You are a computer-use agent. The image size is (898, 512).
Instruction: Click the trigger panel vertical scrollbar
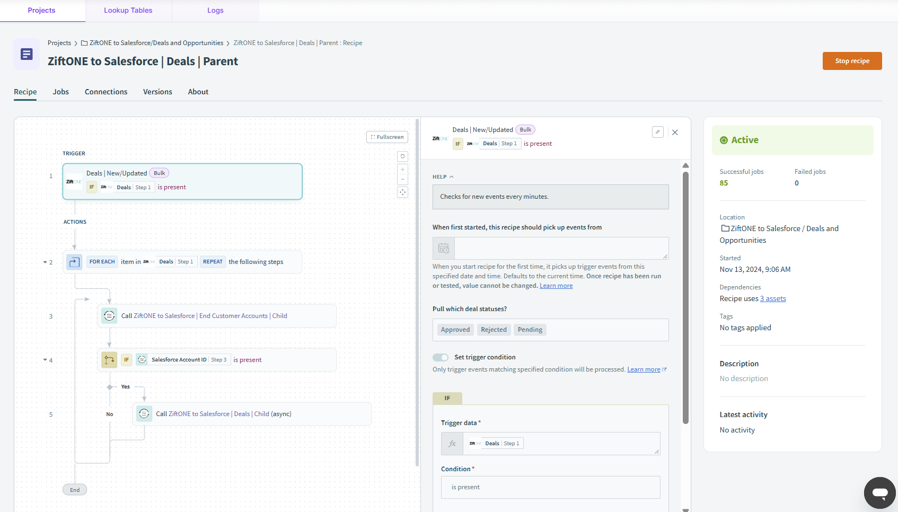[685, 297]
